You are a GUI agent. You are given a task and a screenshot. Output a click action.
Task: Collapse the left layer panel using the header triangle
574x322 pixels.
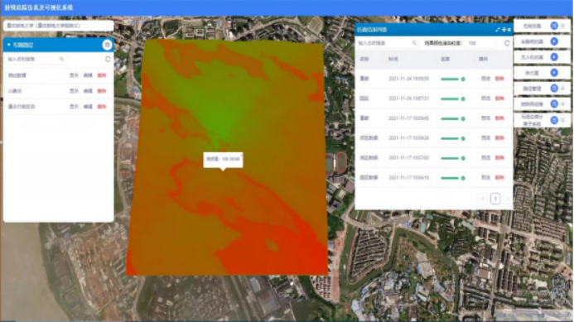pos(9,45)
